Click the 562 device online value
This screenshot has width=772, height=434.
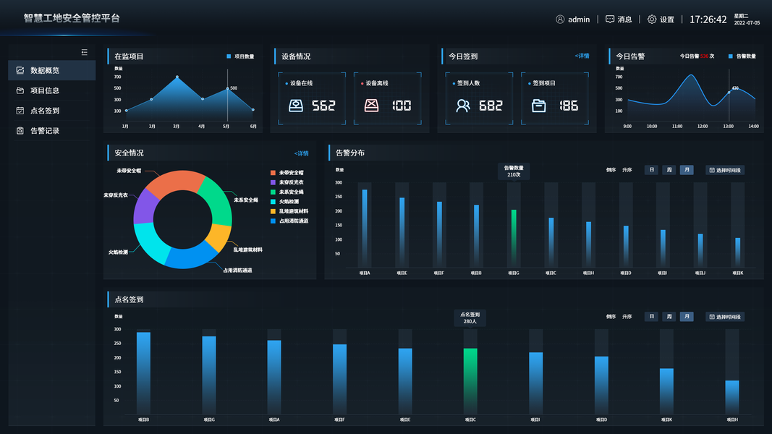[x=323, y=106]
